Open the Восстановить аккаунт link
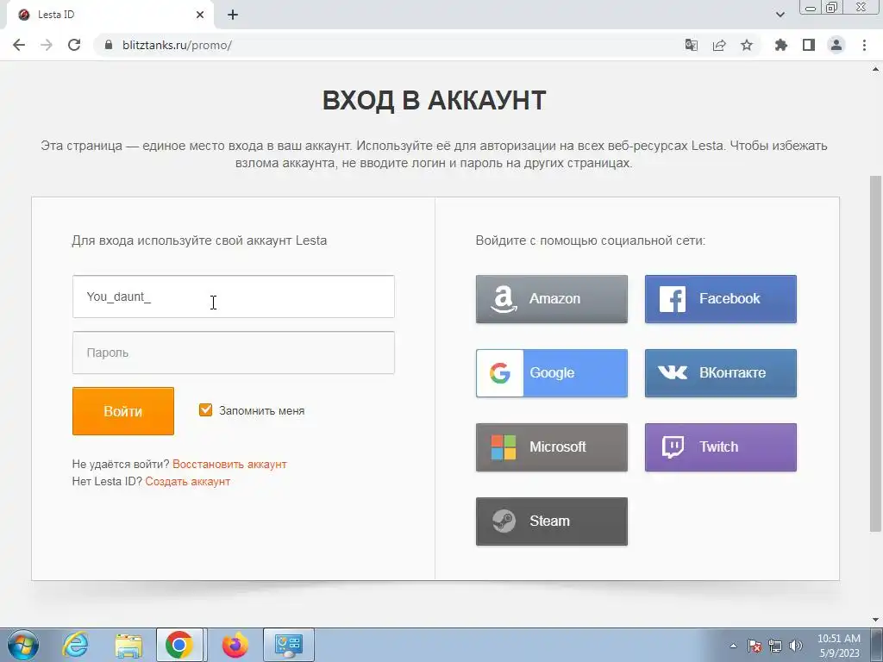The width and height of the screenshot is (883, 662). point(229,465)
